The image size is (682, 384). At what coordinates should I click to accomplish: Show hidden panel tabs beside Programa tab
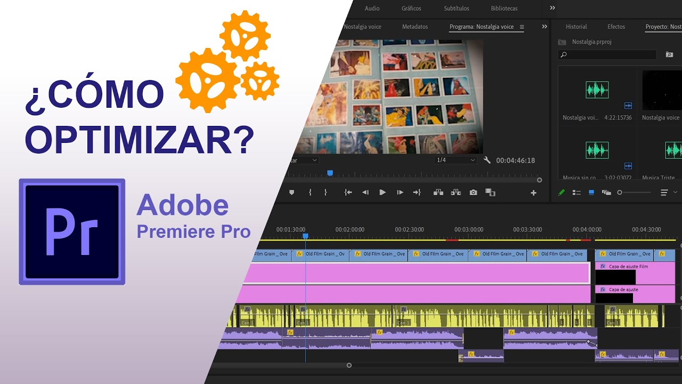click(545, 27)
